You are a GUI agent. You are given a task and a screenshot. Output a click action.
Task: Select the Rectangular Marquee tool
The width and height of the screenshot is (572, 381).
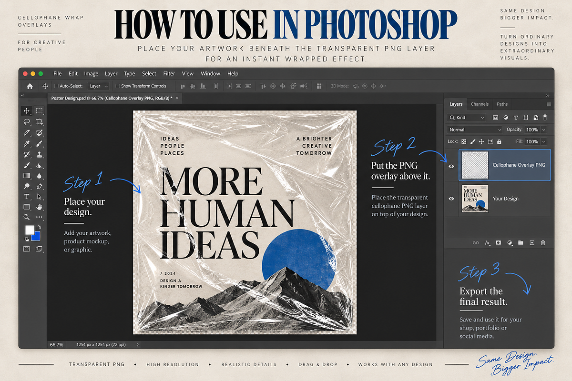click(39, 110)
